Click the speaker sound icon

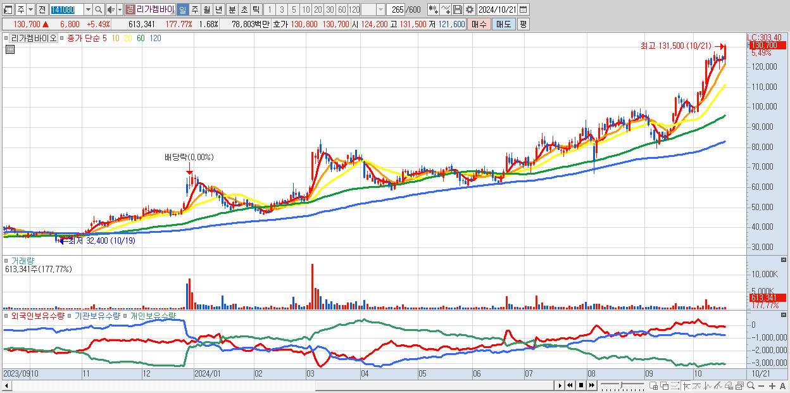pos(110,10)
